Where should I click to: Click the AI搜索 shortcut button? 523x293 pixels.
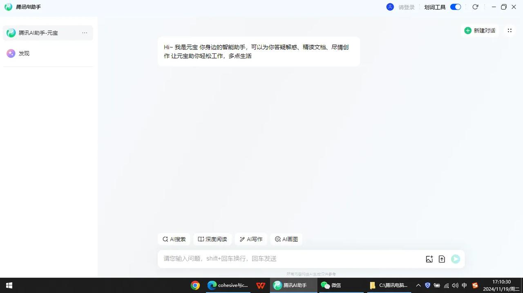tap(174, 239)
